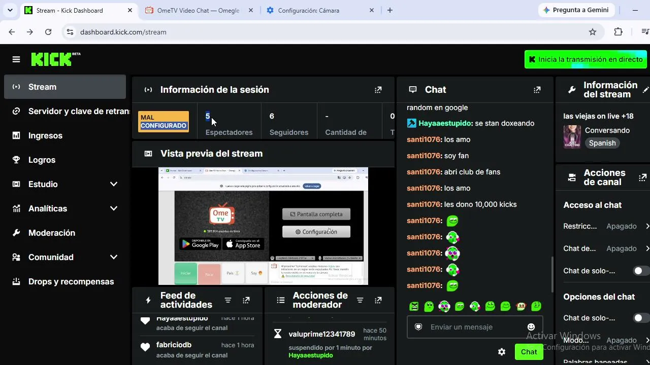650x365 pixels.
Task: Click the shield badge icon in message box
Action: coord(418,327)
